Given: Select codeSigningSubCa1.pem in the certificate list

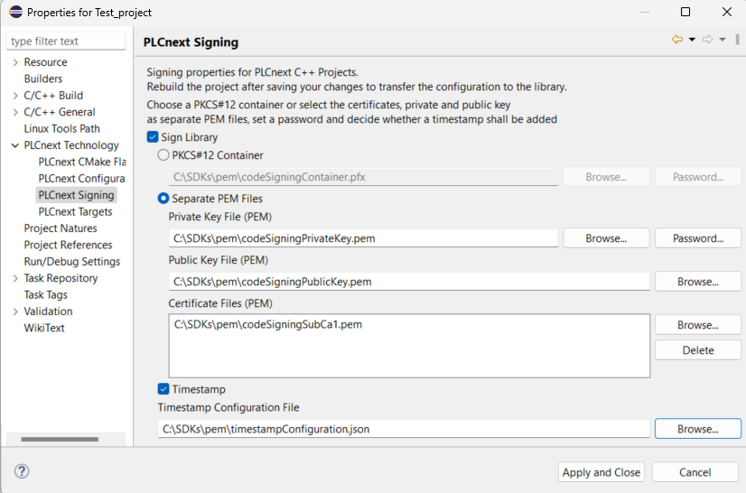Looking at the screenshot, I should coord(268,324).
